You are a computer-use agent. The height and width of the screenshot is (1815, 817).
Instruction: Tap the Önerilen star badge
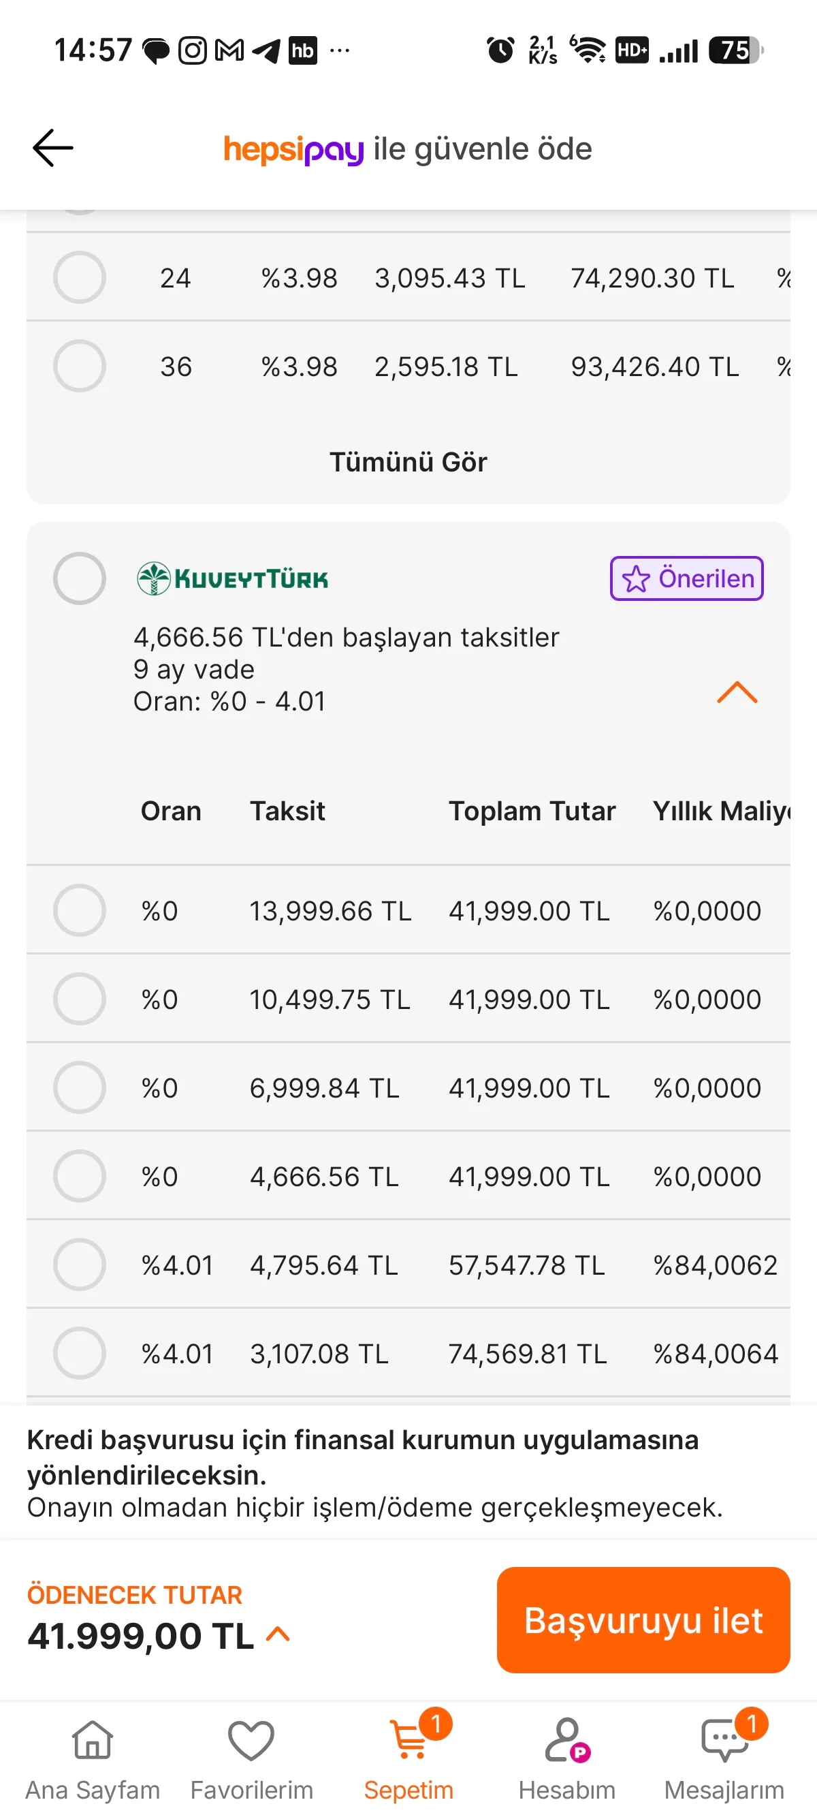click(687, 578)
